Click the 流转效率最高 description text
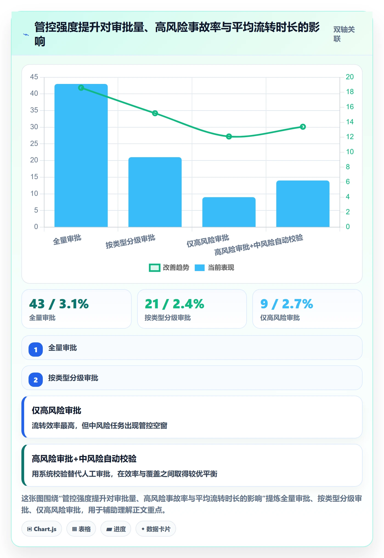Screen dimensions: 384x558 point(100,426)
